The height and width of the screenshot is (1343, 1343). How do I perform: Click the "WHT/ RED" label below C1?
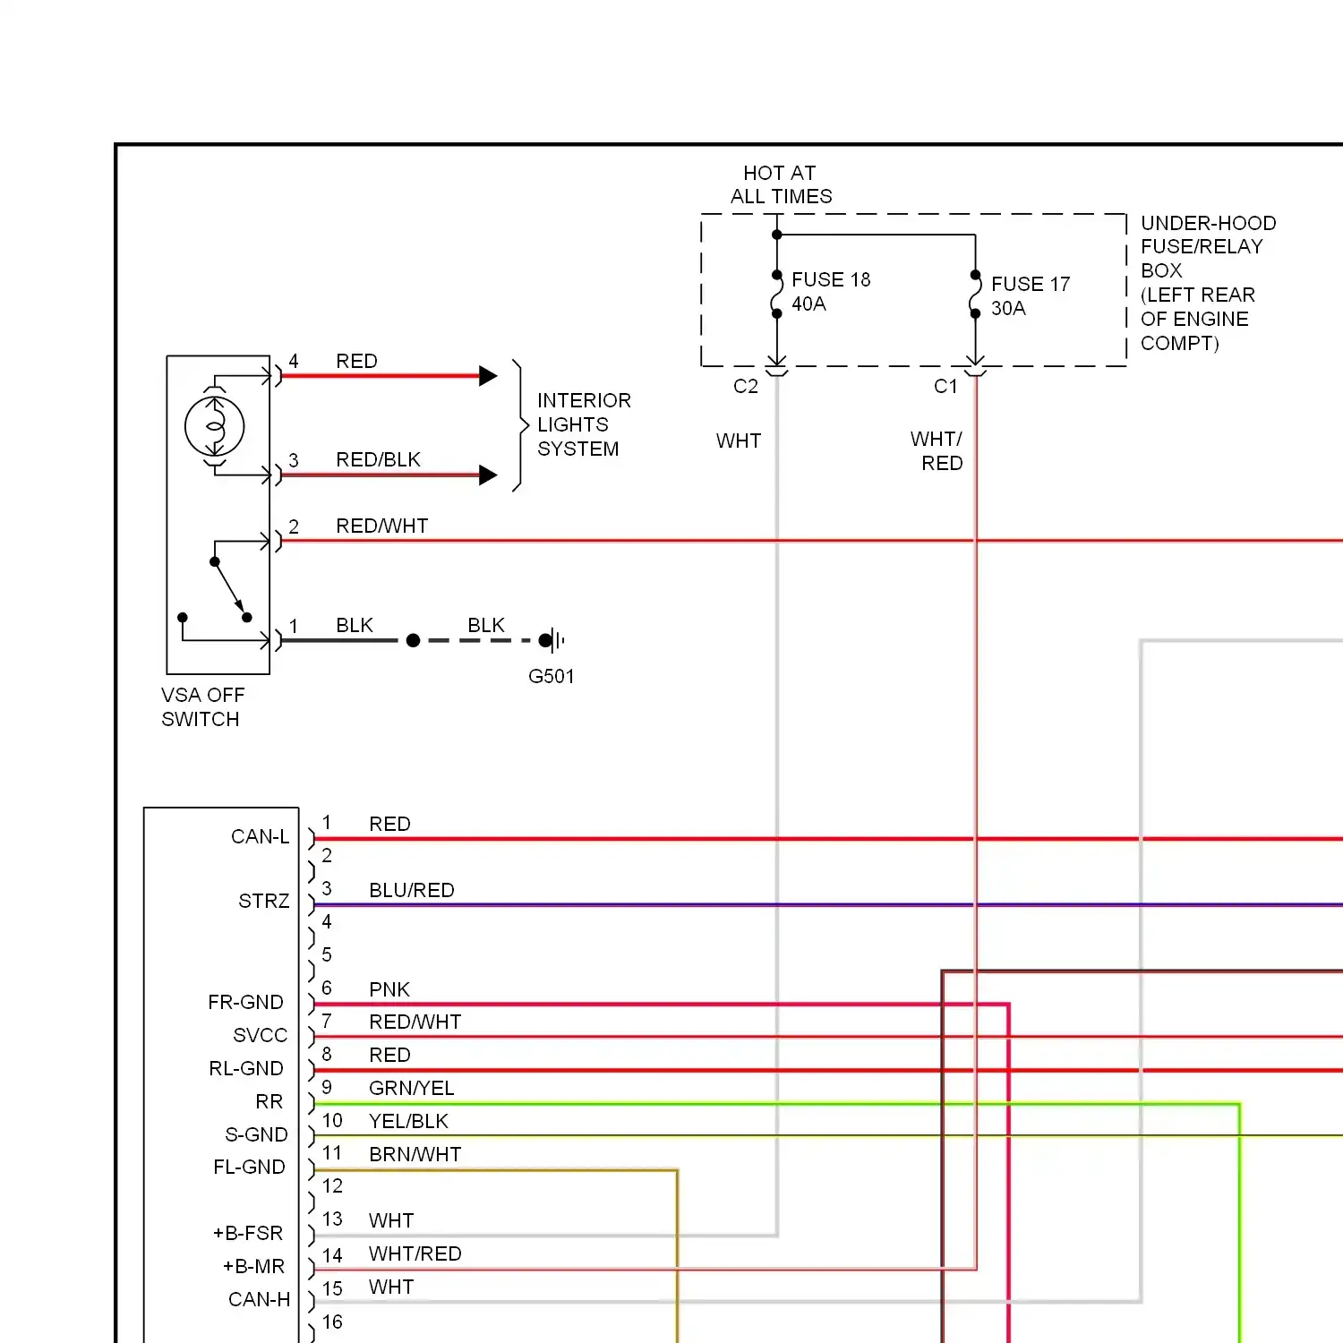pos(937,451)
